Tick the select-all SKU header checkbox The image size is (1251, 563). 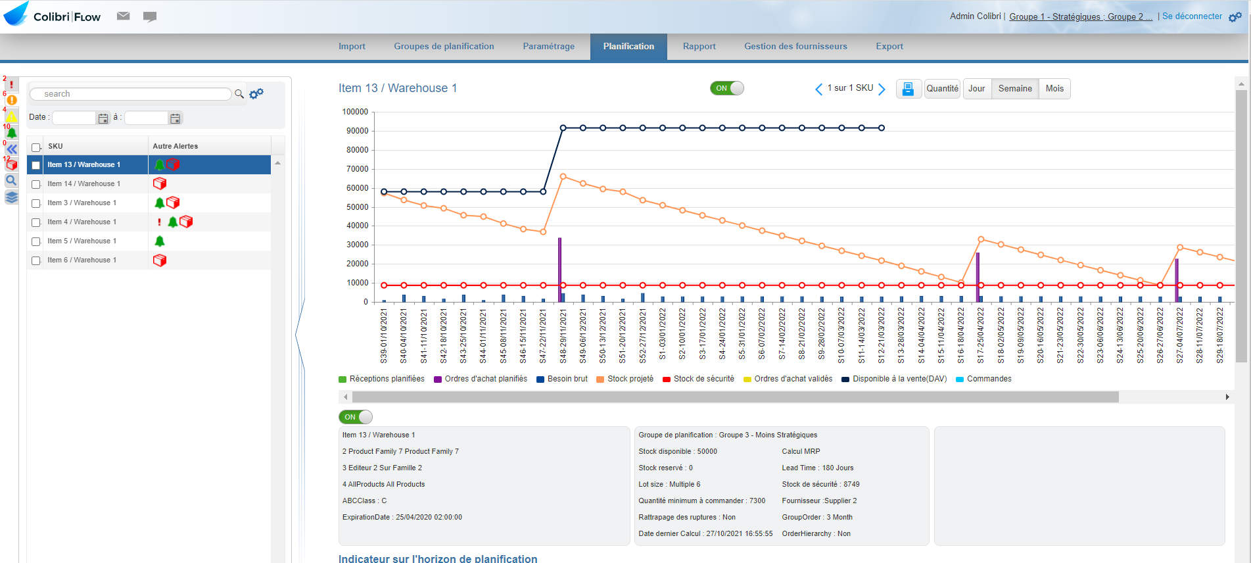coord(36,147)
